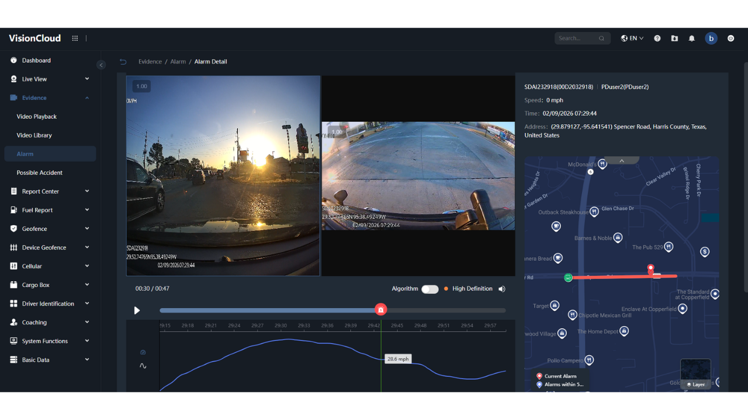This screenshot has width=748, height=420.
Task: Mute the video with the speaker icon
Action: [502, 289]
